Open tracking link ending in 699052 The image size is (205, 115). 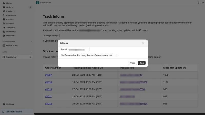[x=134, y=82]
